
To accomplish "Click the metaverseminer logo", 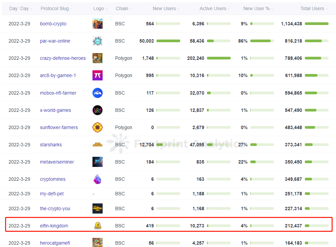I will pos(98,162).
